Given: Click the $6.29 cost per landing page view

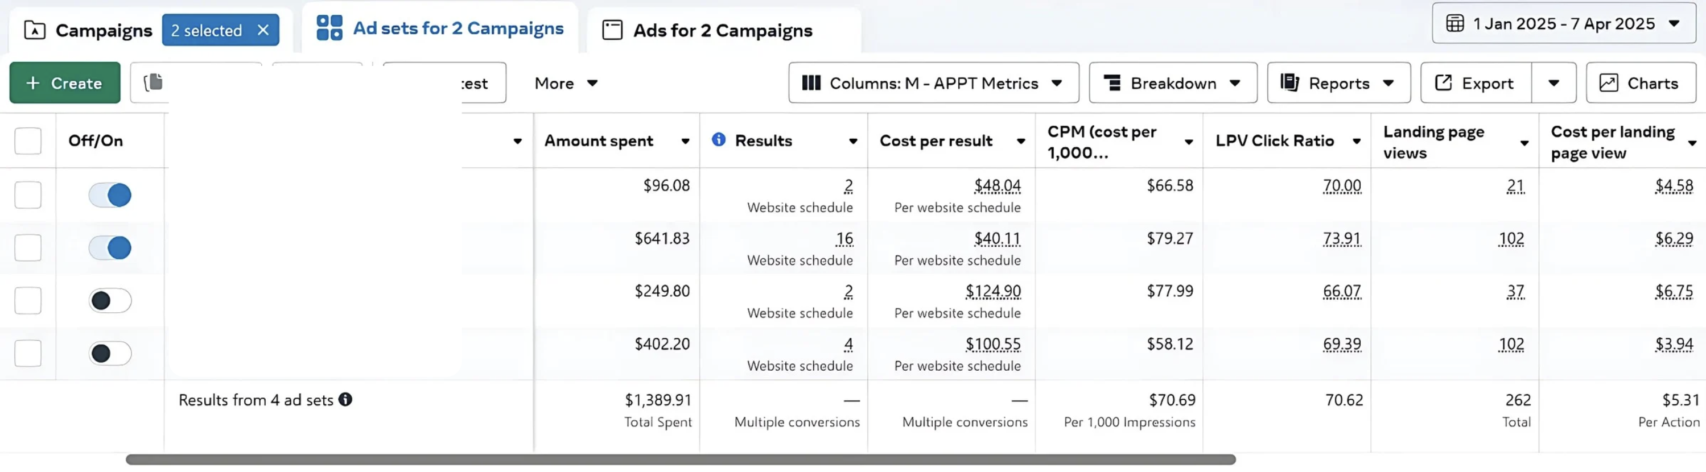Looking at the screenshot, I should coord(1674,238).
